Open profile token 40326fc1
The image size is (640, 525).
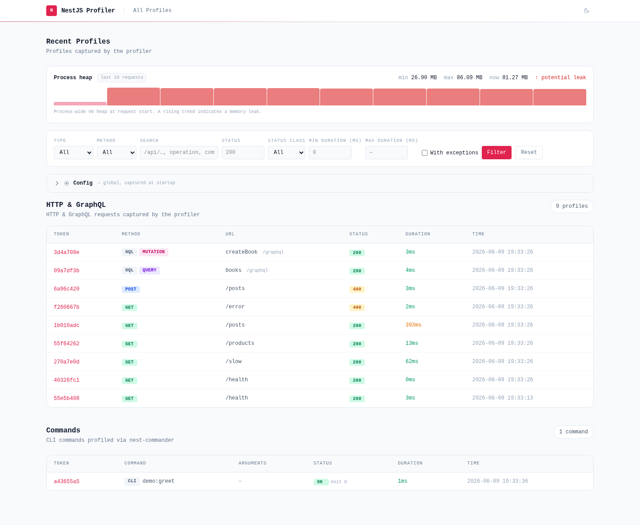(x=67, y=380)
